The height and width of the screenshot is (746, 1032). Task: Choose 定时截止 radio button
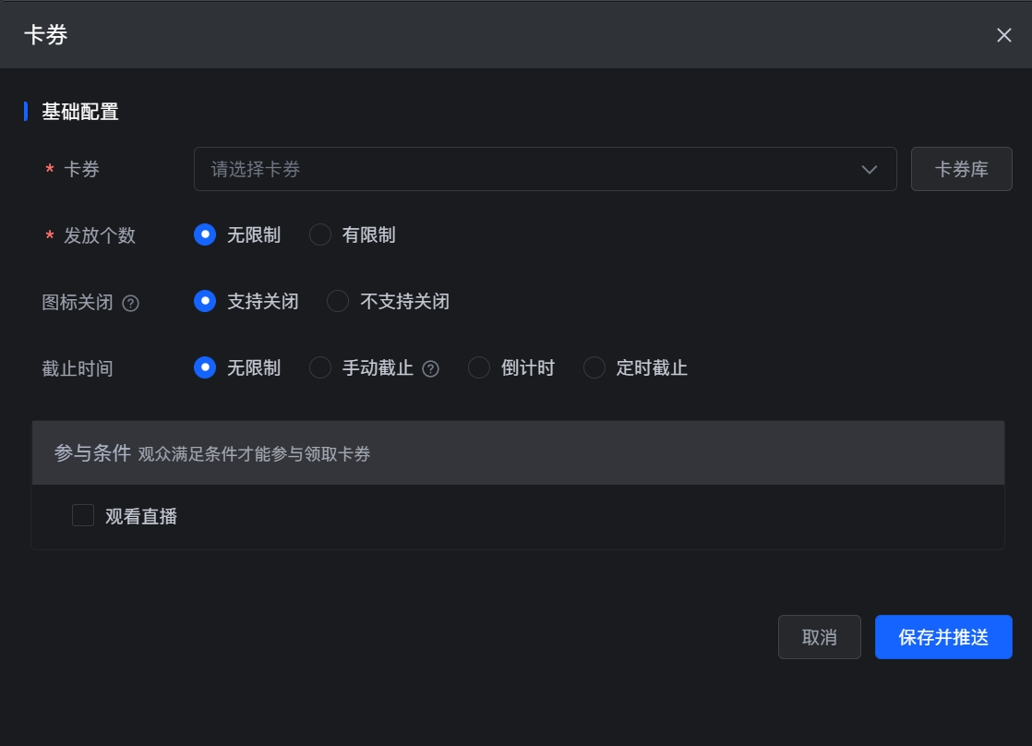point(594,368)
